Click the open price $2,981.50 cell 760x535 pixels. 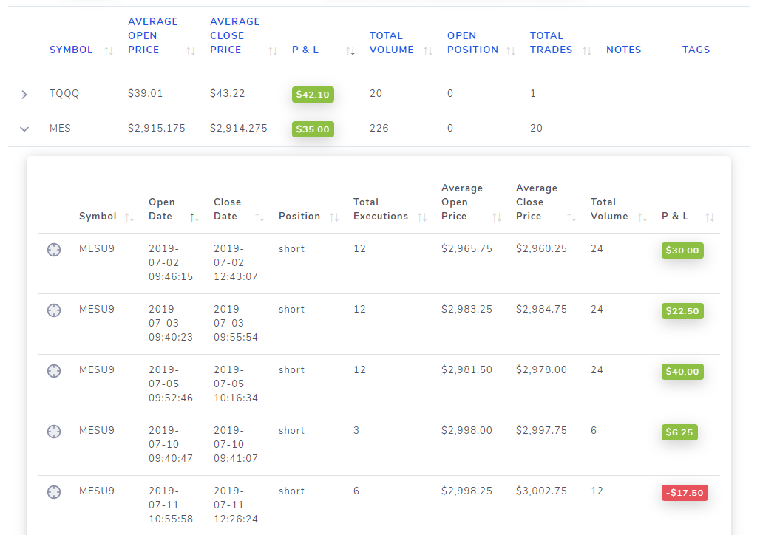[466, 370]
